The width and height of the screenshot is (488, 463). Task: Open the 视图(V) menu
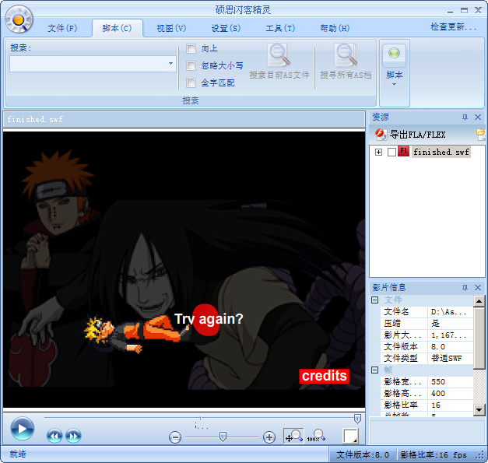tap(171, 28)
